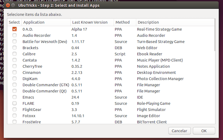Click the '1.11.17' version cell

coord(78,42)
